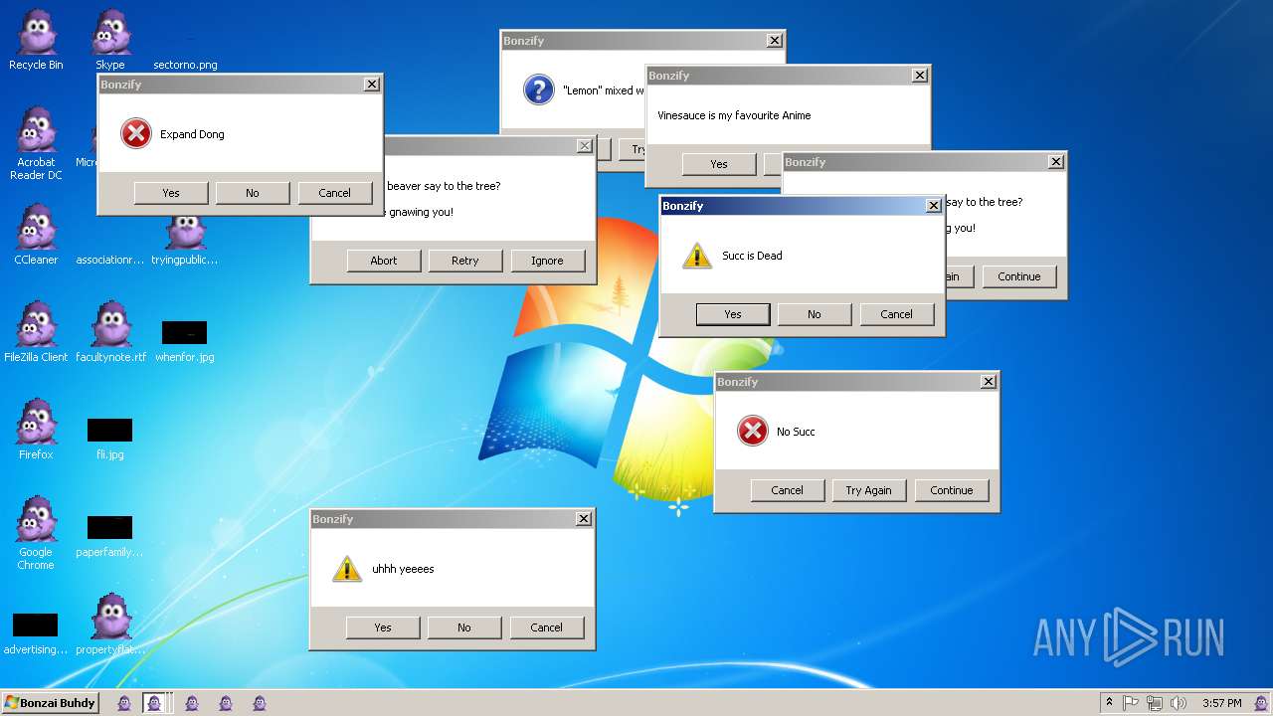Click Retry in the beaver joke dialog
This screenshot has width=1273, height=716.
[465, 261]
